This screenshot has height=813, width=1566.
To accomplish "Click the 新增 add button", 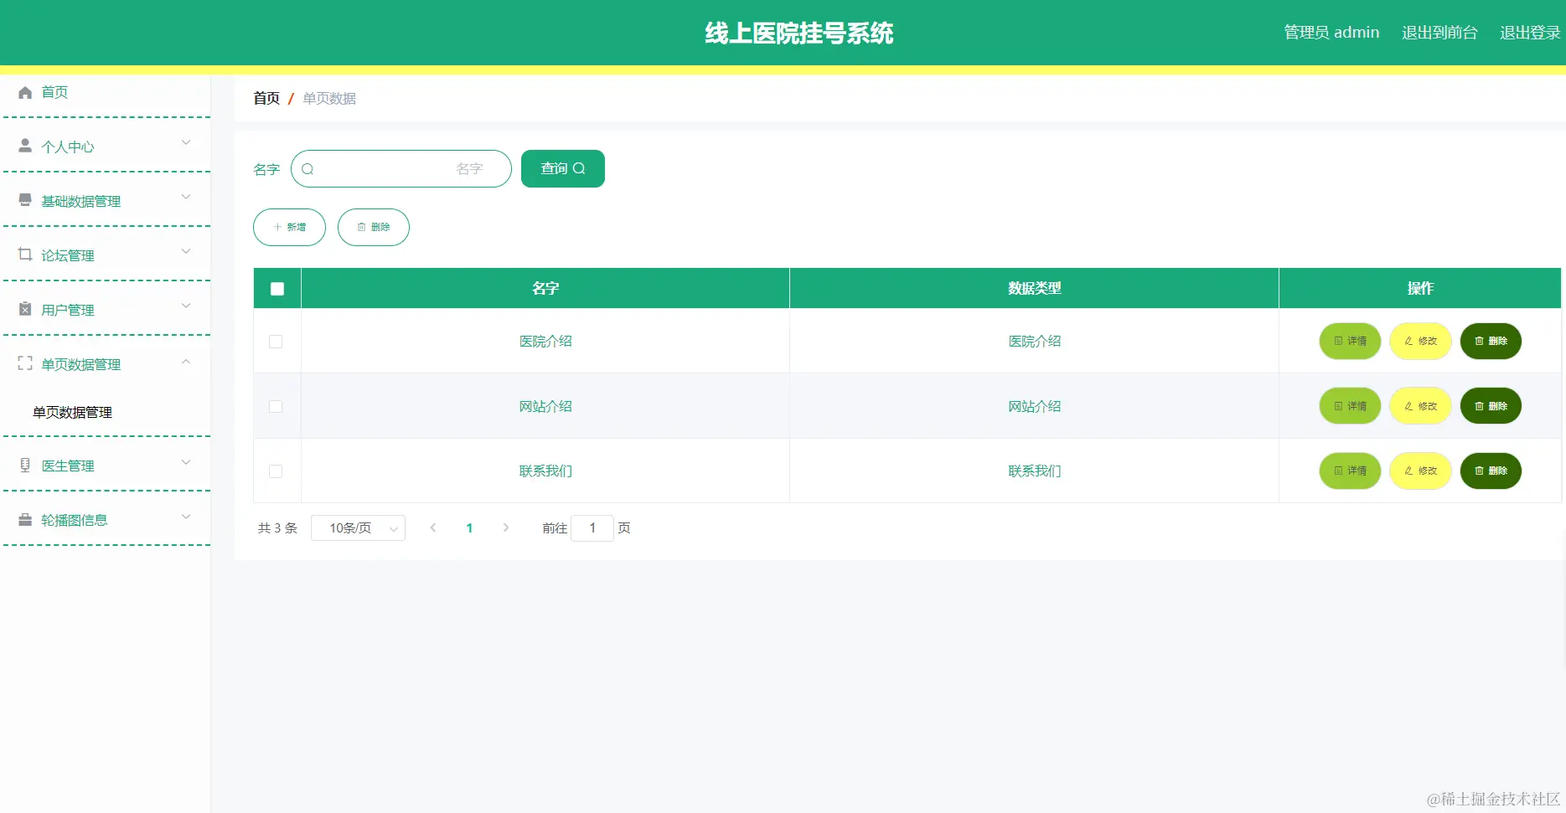I will point(289,227).
